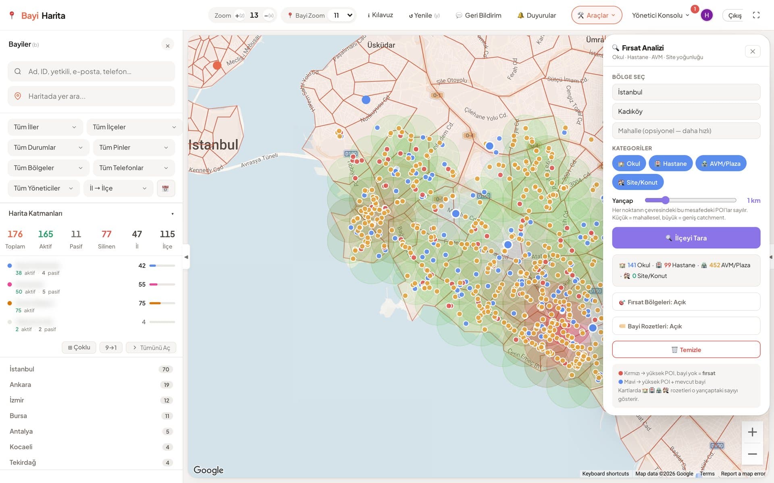The height and width of the screenshot is (483, 774).
Task: Click the zoom-out −(x) control in header
Action: tap(269, 16)
